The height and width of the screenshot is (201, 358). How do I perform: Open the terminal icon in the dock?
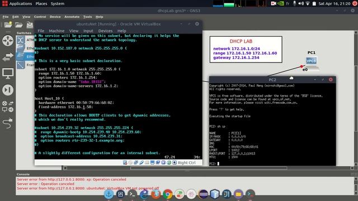tap(132, 194)
